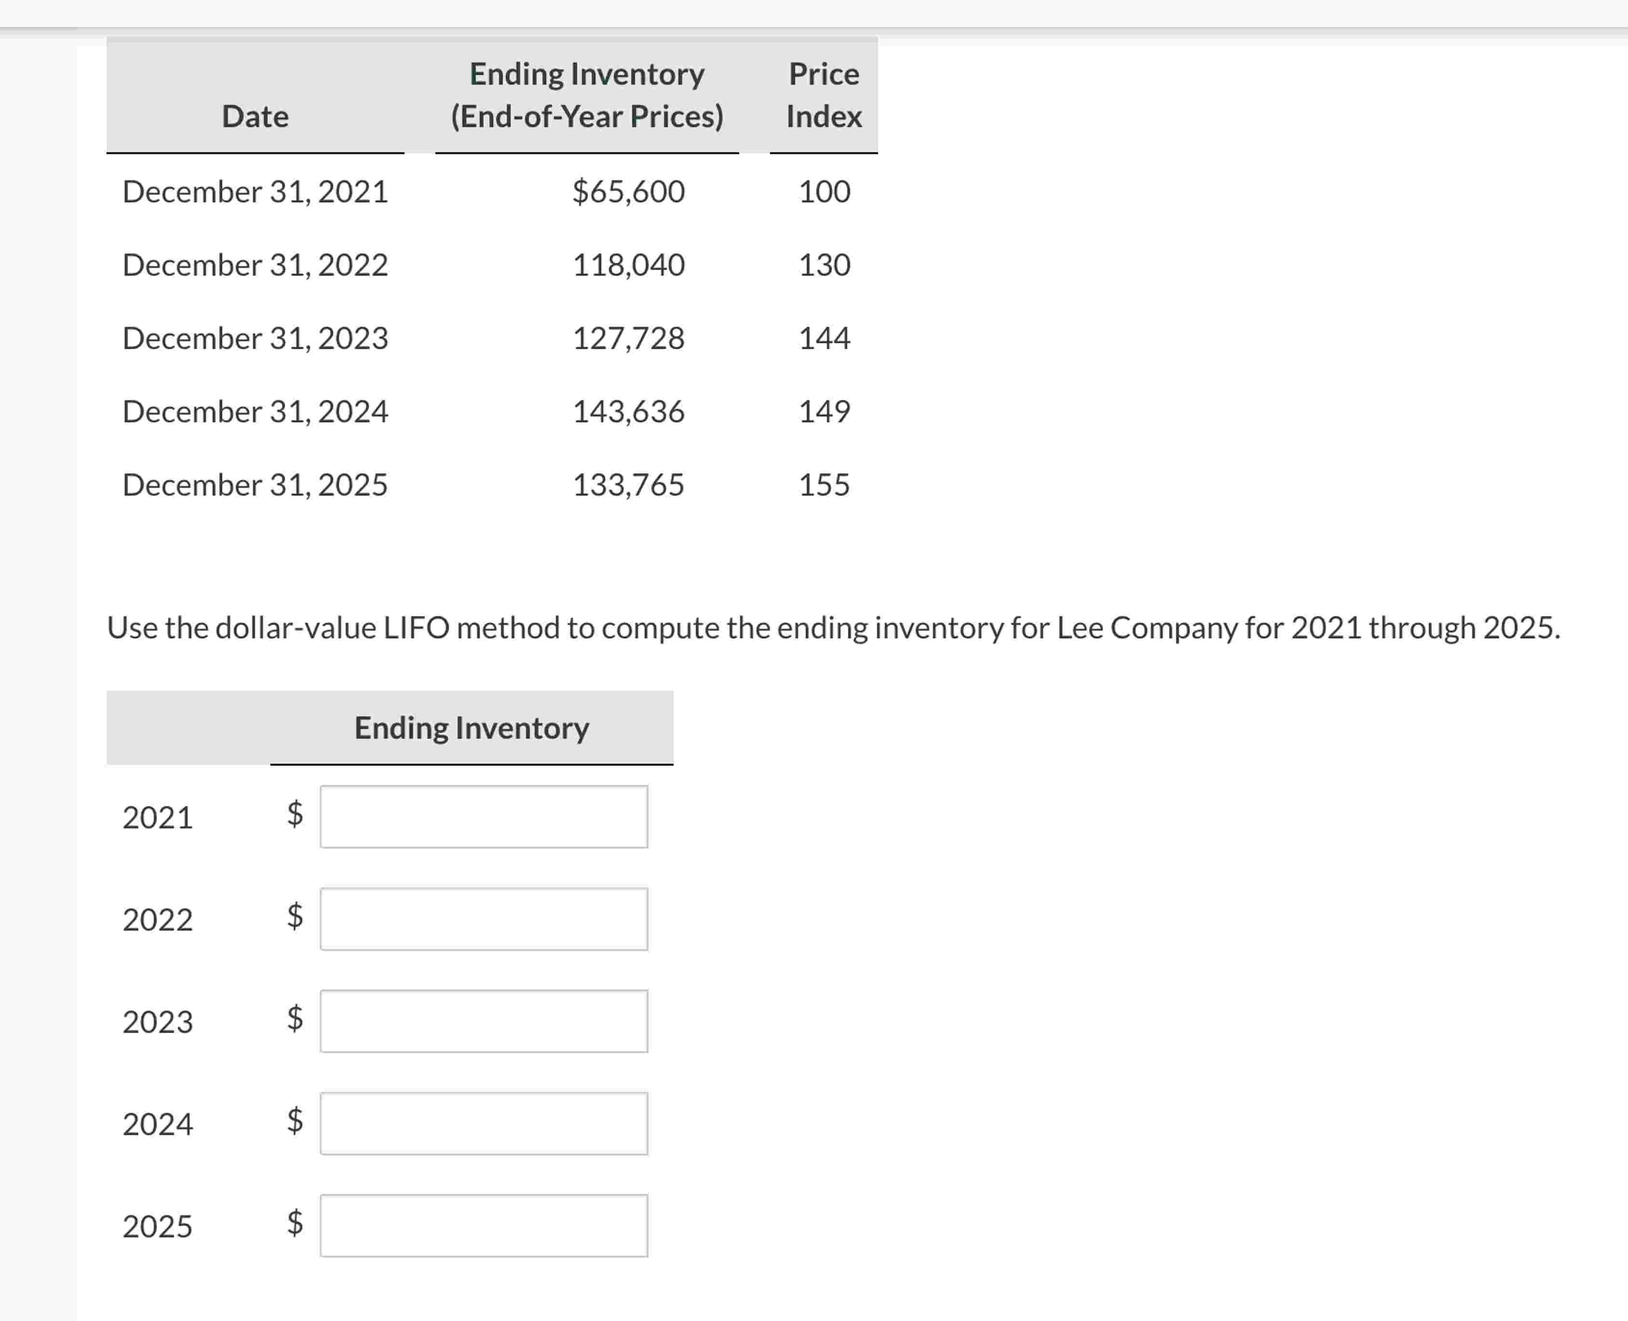Viewport: 1628px width, 1321px height.
Task: Click the December 31, 2022 row label
Action: [x=255, y=265]
